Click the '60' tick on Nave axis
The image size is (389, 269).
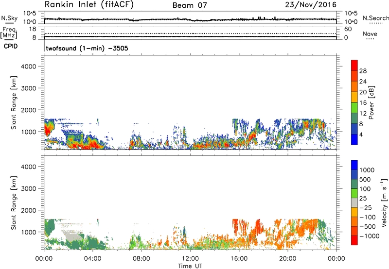(348, 29)
